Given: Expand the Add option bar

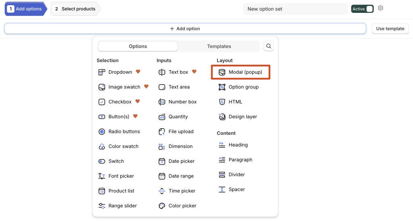Looking at the screenshot, I should (185, 29).
